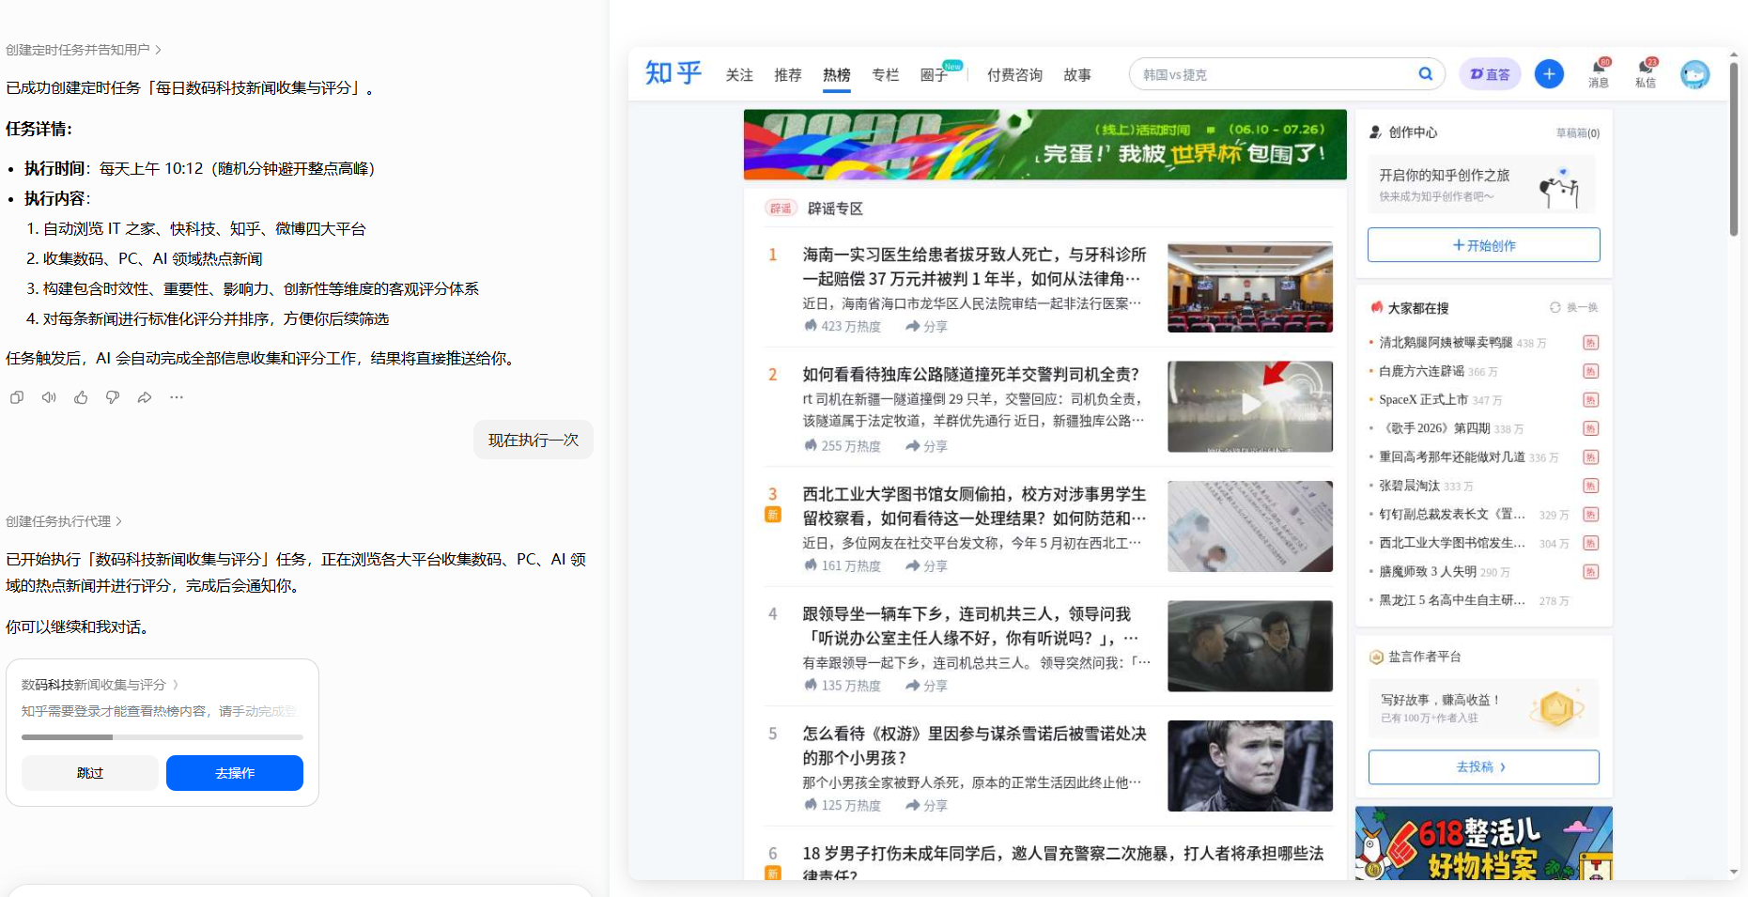Screen dimensions: 1748x897
Task: Click 现在执行一次 button
Action: [x=534, y=440]
